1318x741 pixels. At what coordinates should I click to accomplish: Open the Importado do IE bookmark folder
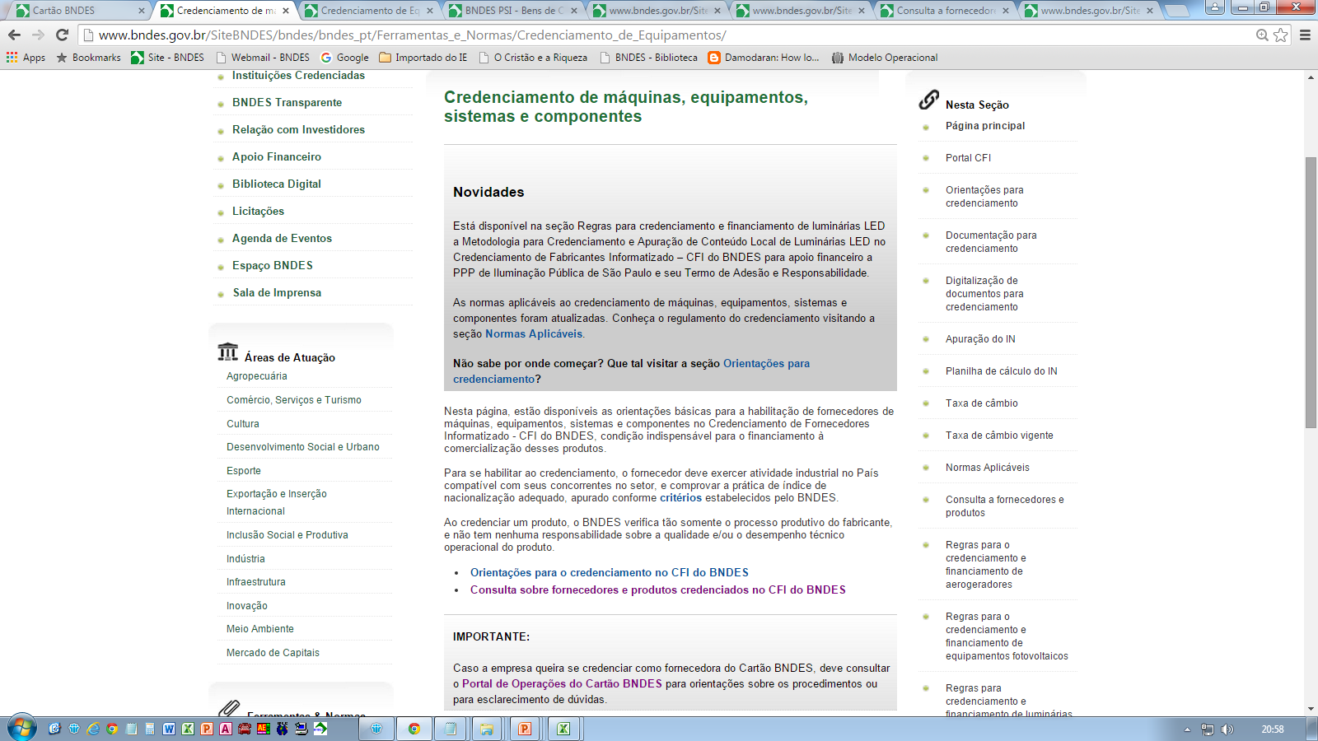pyautogui.click(x=423, y=58)
